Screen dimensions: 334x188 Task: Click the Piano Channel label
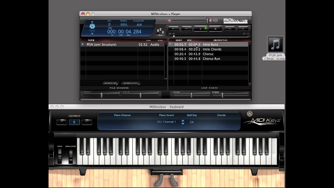(122, 115)
